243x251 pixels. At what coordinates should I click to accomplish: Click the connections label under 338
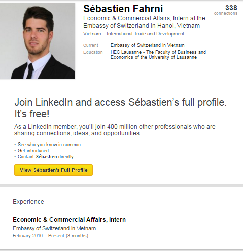(x=226, y=13)
